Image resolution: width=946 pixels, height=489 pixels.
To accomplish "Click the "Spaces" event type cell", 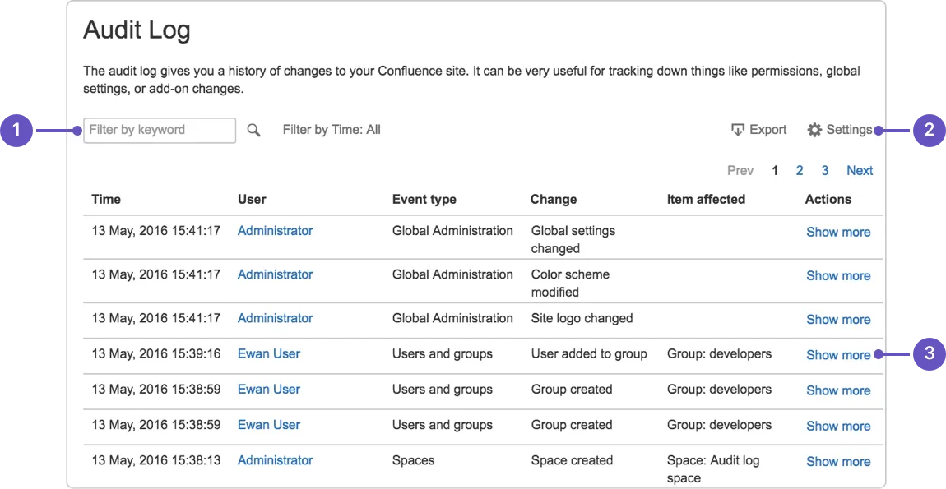I will coord(413,460).
